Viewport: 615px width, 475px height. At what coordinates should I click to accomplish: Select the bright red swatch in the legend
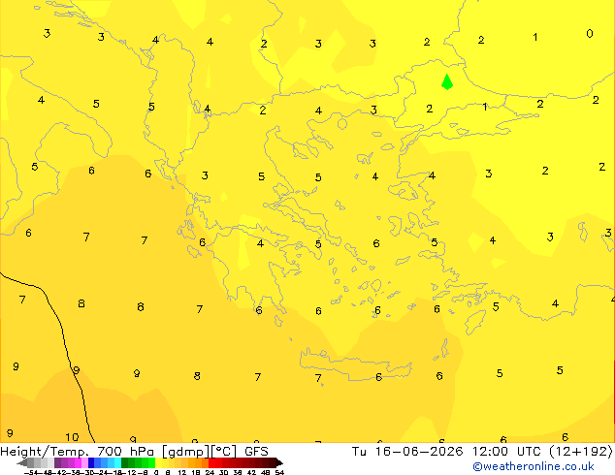point(211,462)
